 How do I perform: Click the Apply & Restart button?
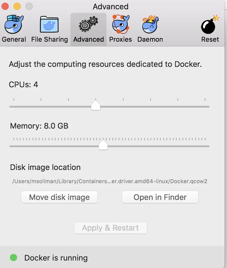click(x=110, y=228)
